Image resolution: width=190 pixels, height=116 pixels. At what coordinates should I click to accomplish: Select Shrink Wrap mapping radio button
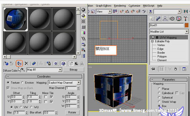click(x=159, y=102)
